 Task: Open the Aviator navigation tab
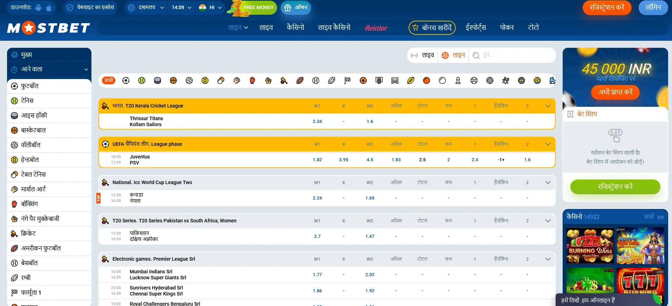click(376, 28)
